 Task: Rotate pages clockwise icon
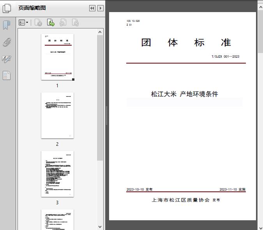75,23
